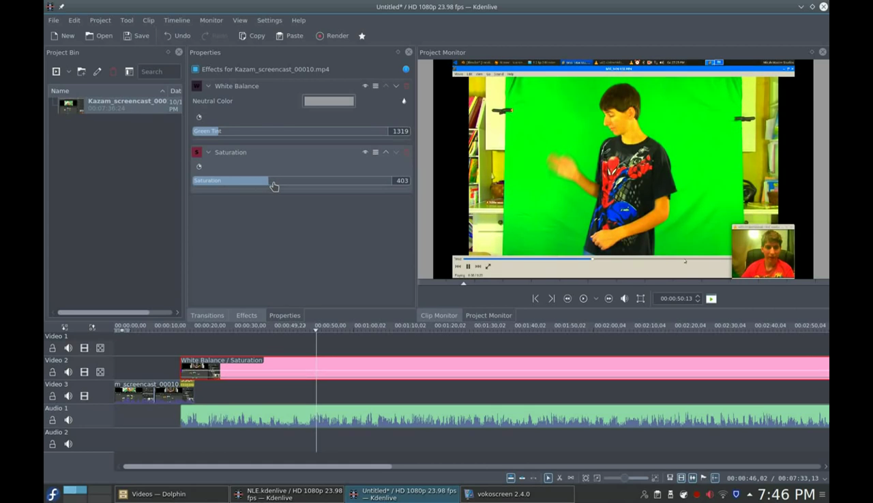Click the monitor volume speaker icon
873x503 pixels.
tap(624, 299)
